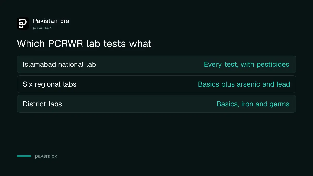Select the District labs label
Screen dimensions: 313x176
(x=42, y=104)
